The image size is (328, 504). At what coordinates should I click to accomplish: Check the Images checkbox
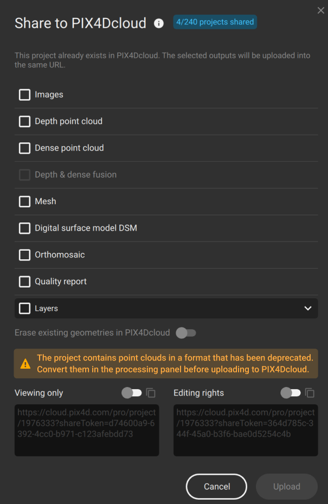pos(24,95)
